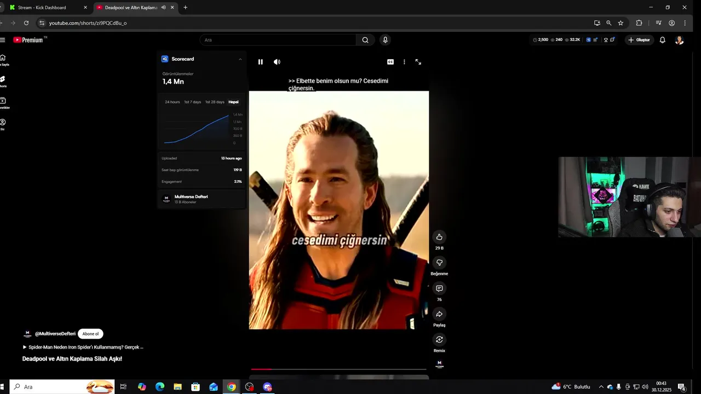This screenshot has height=394, width=701.
Task: Open the Chrome profile icon
Action: click(x=671, y=23)
